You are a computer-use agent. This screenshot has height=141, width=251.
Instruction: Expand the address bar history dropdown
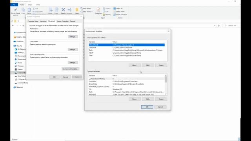point(215,25)
